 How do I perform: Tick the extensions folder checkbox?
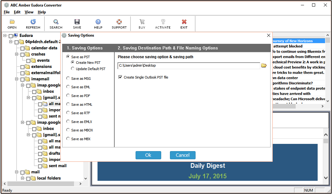pyautogui.click(x=22, y=67)
